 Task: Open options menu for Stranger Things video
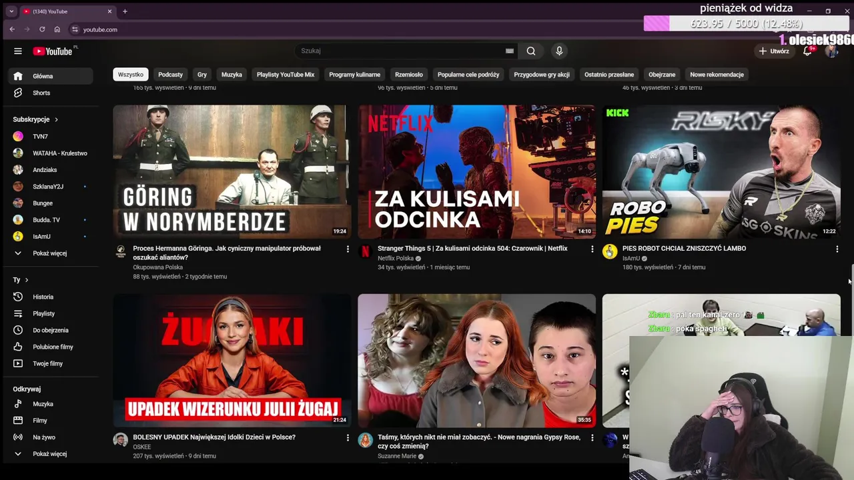pyautogui.click(x=592, y=249)
